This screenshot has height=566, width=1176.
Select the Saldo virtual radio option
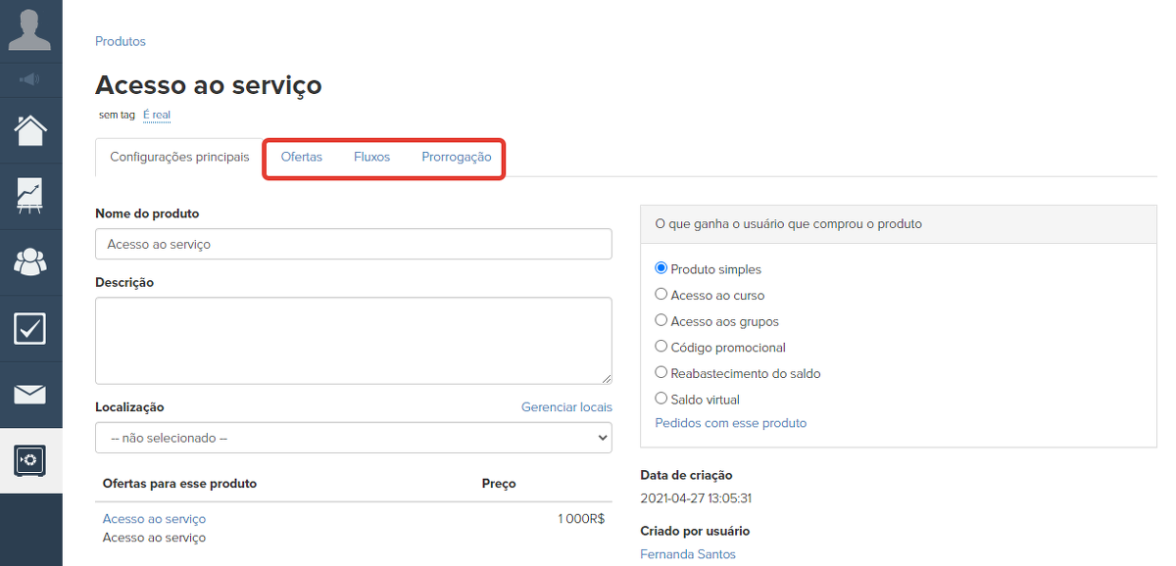(661, 399)
